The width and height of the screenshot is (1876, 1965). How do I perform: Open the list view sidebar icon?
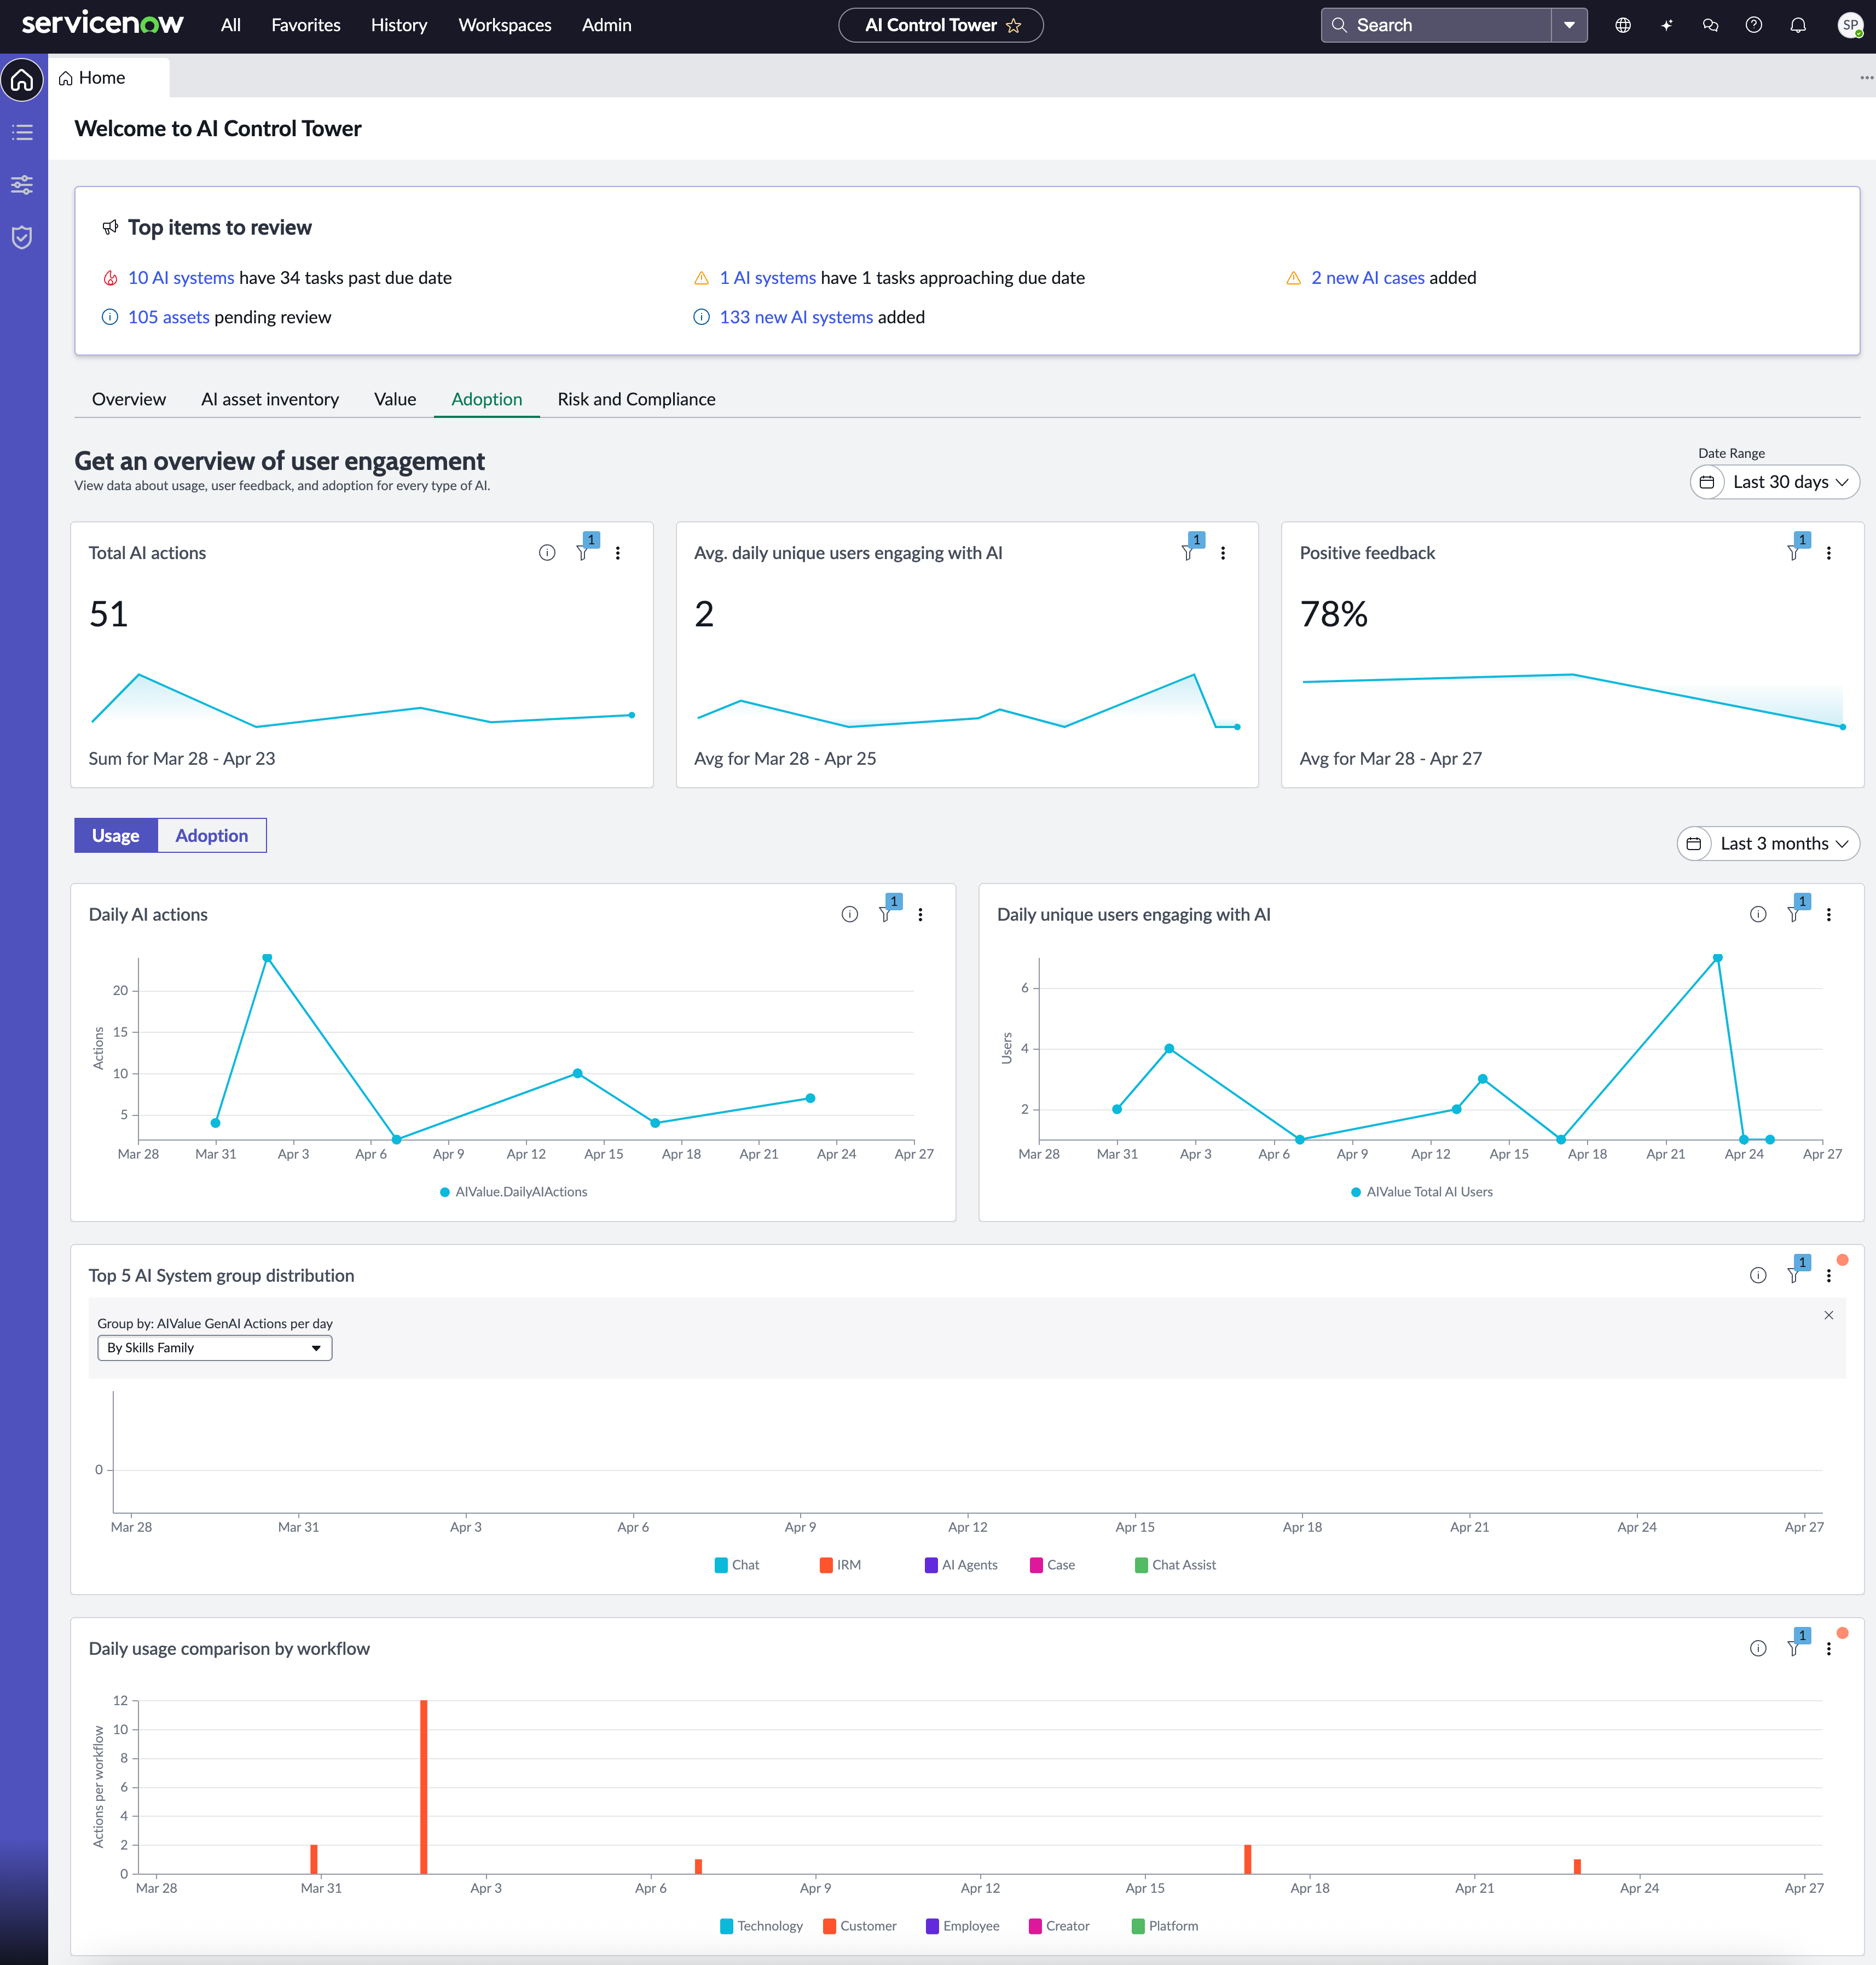click(22, 133)
